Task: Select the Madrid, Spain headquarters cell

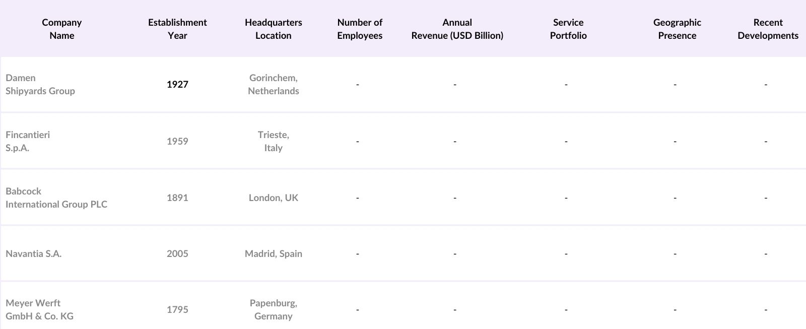Action: click(273, 253)
